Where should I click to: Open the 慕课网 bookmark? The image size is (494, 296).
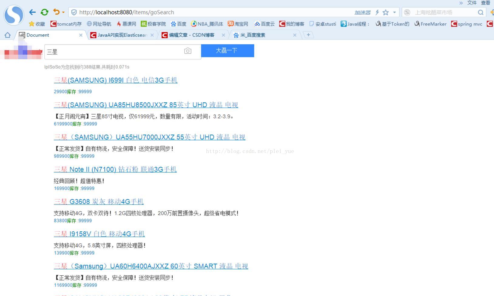click(x=126, y=24)
